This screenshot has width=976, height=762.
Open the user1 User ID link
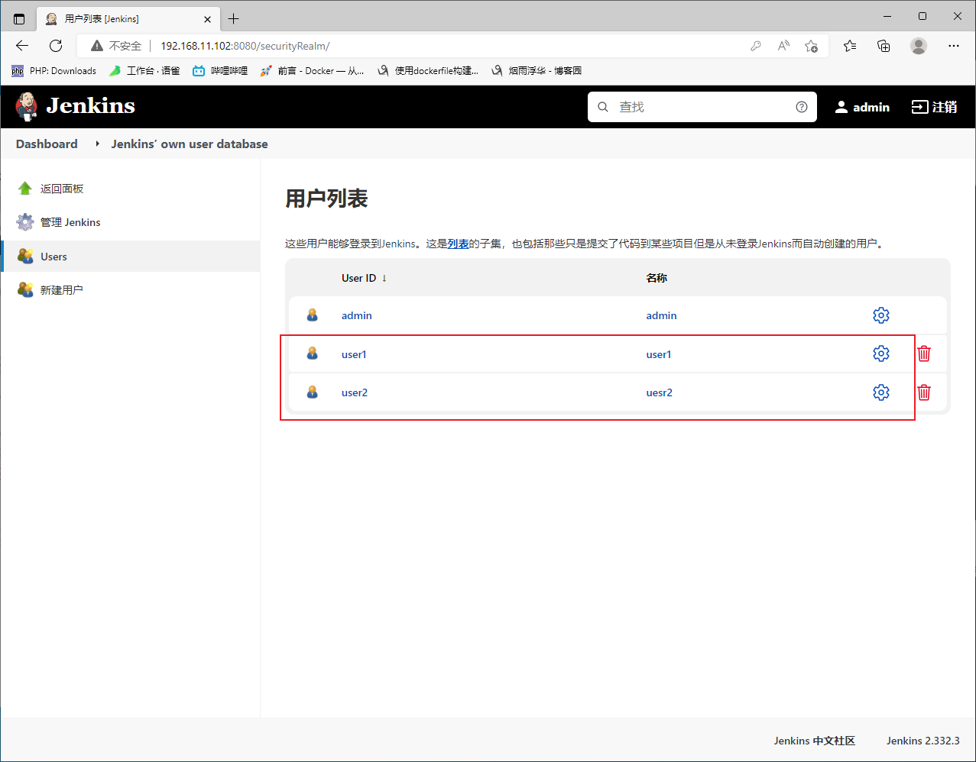coord(354,354)
